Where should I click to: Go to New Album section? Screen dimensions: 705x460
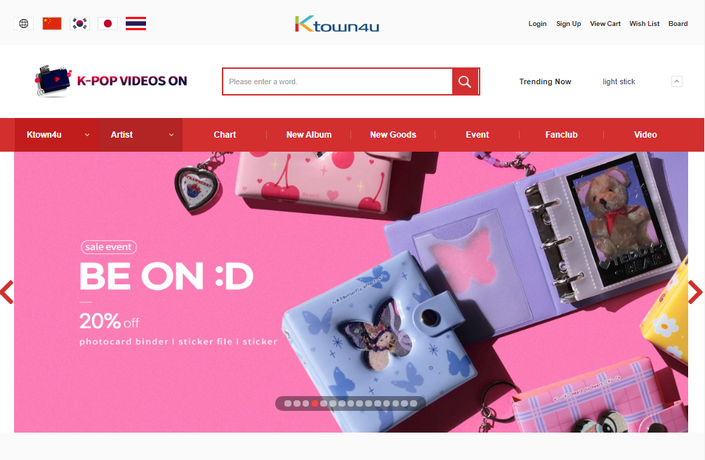308,134
